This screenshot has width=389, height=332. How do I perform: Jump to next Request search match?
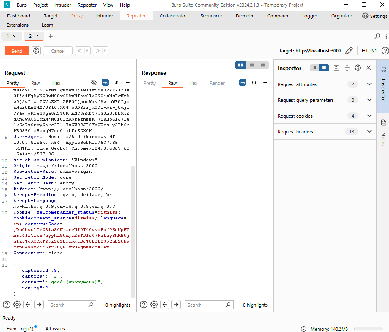[x=39, y=305]
